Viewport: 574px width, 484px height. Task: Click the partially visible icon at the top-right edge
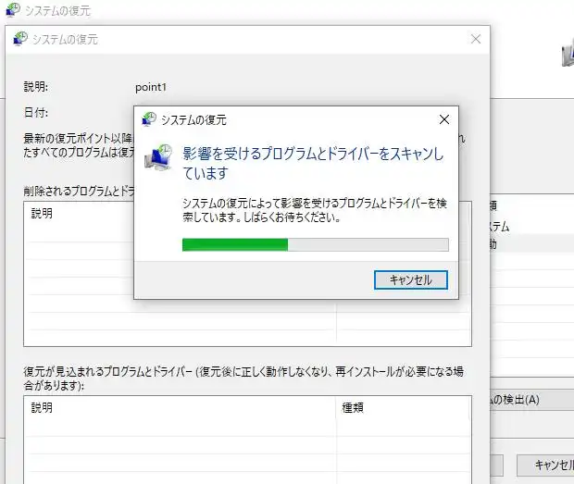tap(567, 56)
